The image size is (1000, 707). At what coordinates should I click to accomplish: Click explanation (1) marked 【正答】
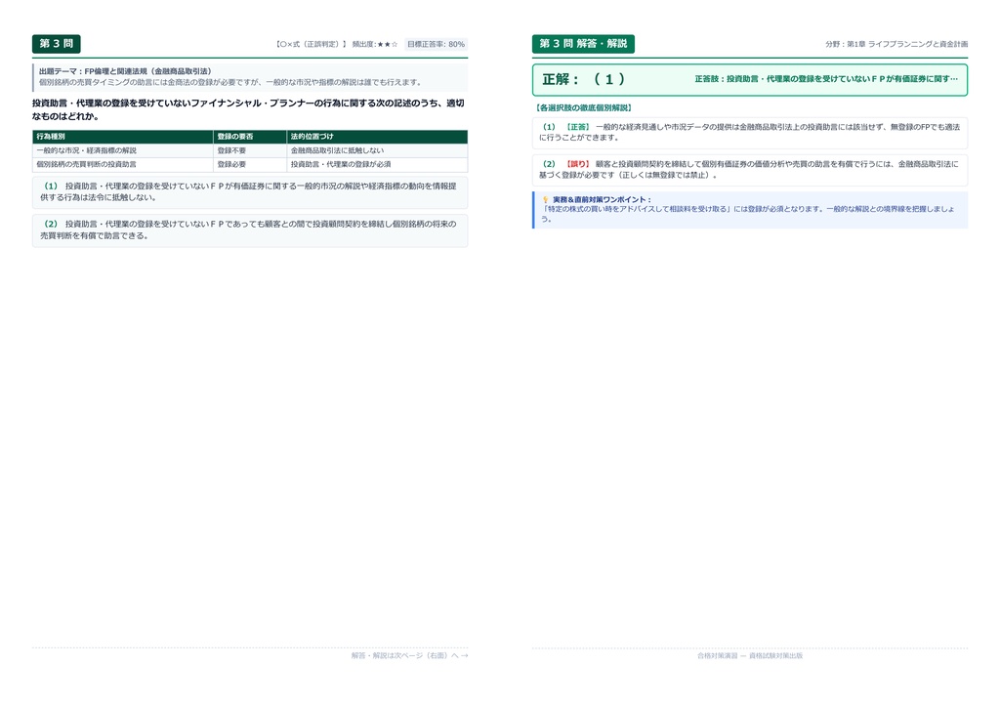pos(750,132)
